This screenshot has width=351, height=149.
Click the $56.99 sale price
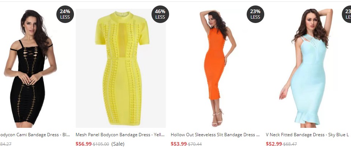pyautogui.click(x=83, y=144)
